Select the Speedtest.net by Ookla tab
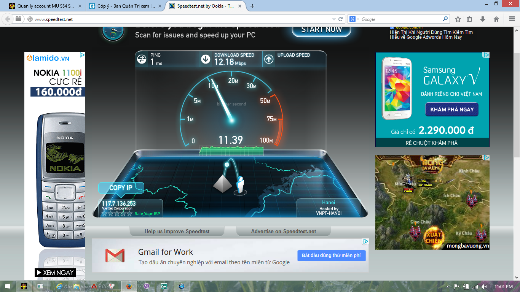Image resolution: width=520 pixels, height=292 pixels. point(205,6)
